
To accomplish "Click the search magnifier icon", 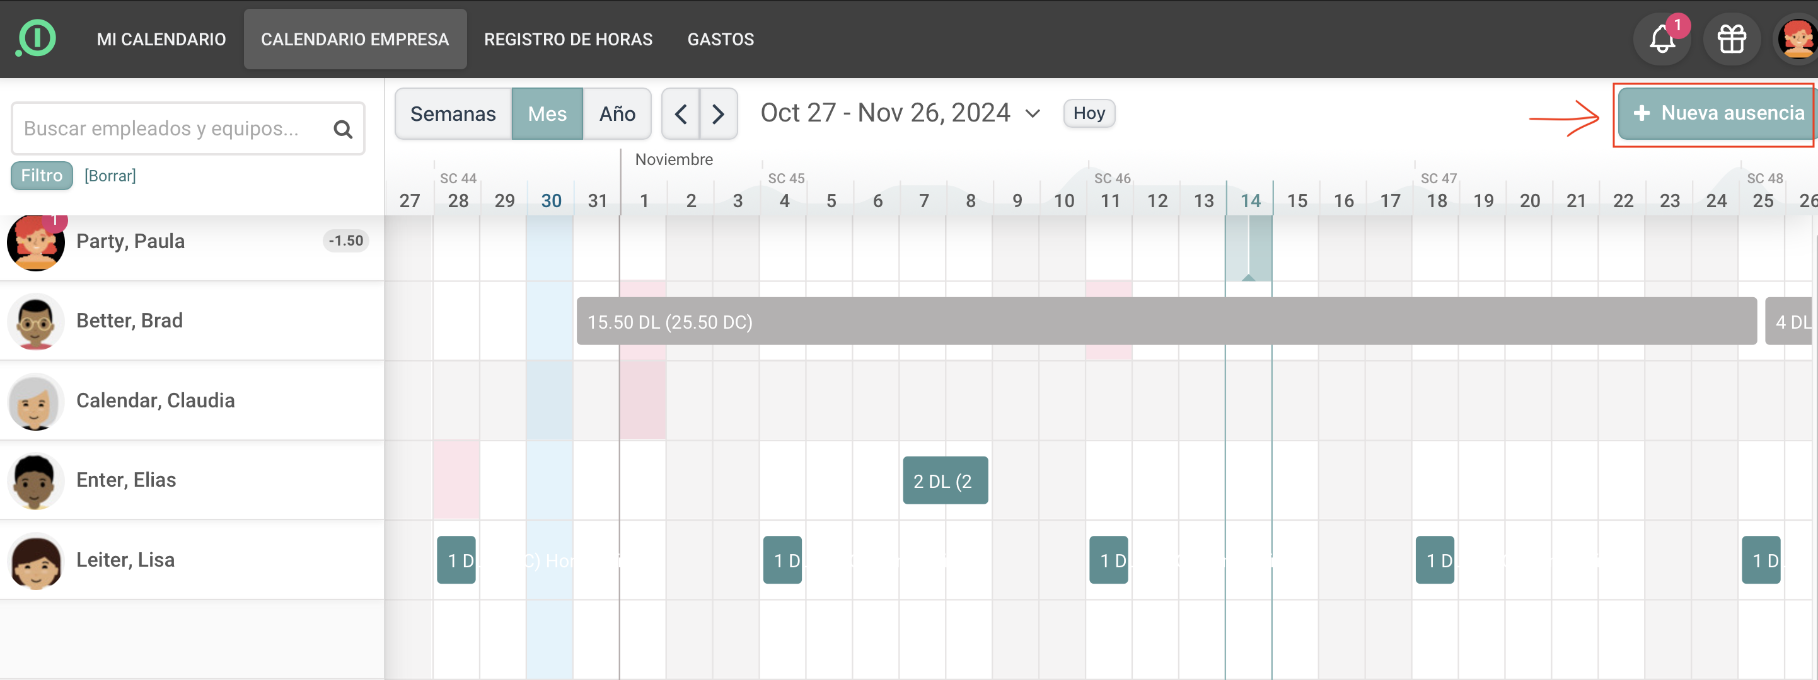I will (343, 129).
